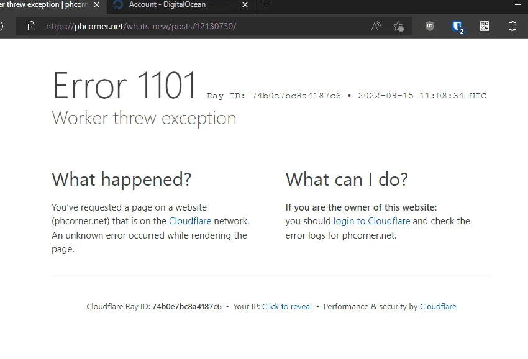Open footer Cloudflare performance link

click(x=438, y=306)
